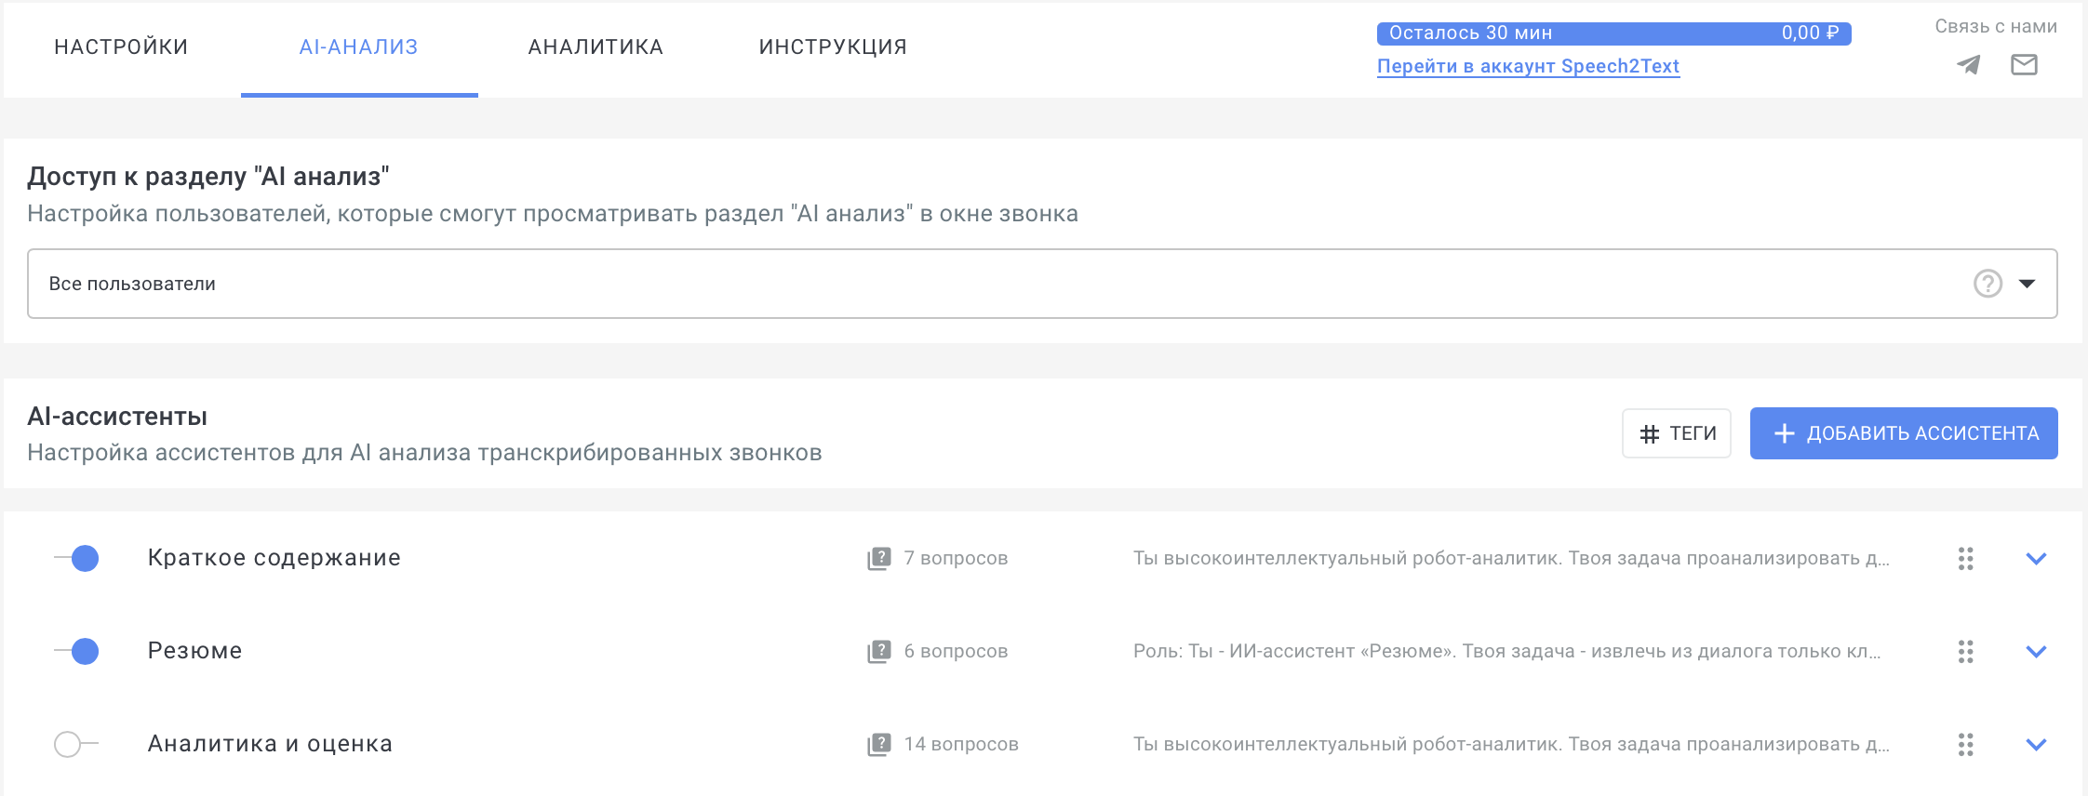
Task: Click the Telegram contact icon
Action: click(1968, 65)
